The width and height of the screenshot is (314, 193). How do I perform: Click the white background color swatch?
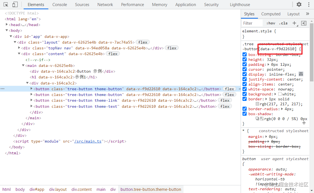pyautogui.click(x=279, y=94)
